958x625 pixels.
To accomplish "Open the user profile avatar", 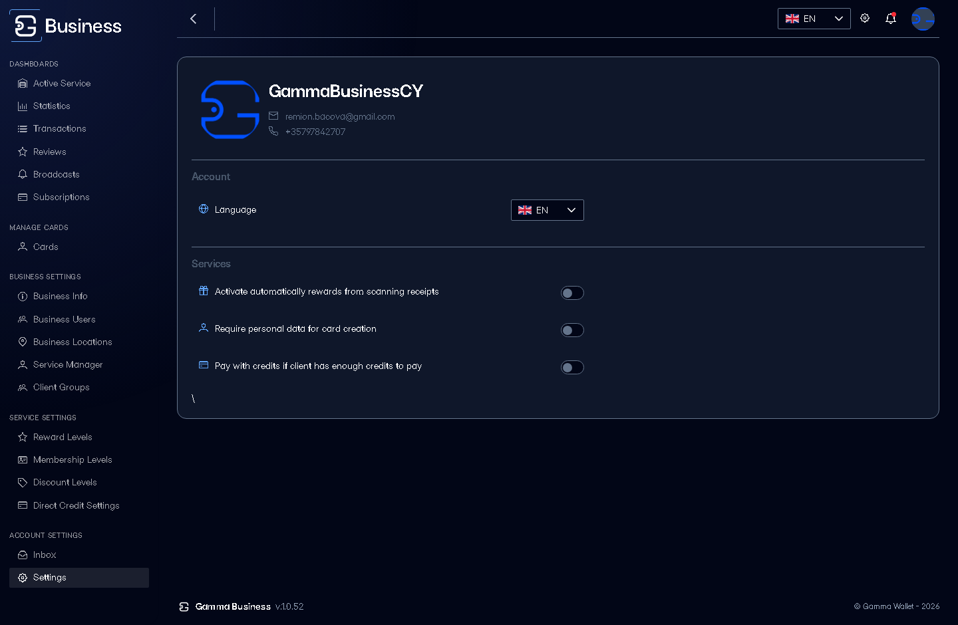I will click(923, 19).
